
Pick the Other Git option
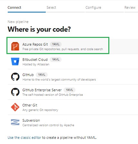[73, 107]
